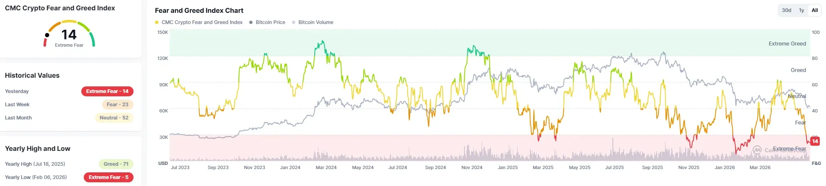Viewport: 826px width, 186px height.
Task: Click the light gray Bitcoin Volume legend dot
Action: (x=294, y=22)
